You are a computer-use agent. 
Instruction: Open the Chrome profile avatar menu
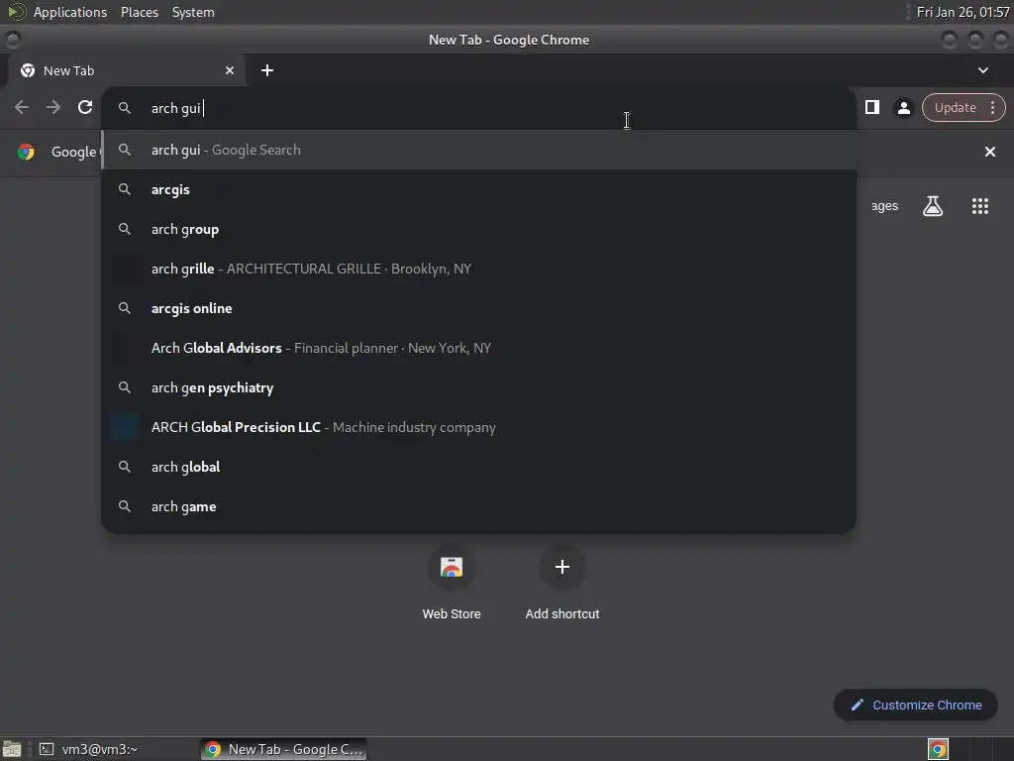point(903,107)
